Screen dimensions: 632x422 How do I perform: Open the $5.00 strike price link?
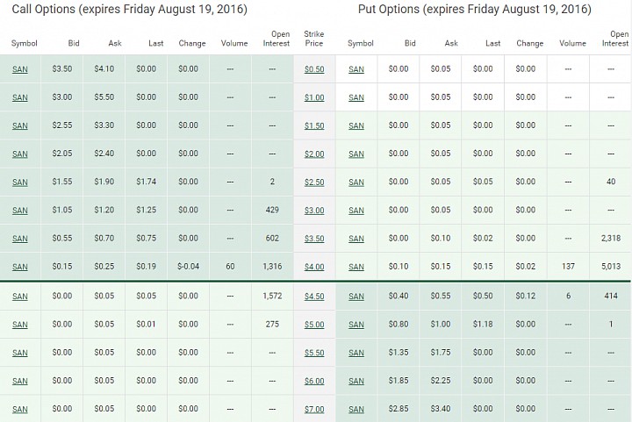[x=314, y=325]
